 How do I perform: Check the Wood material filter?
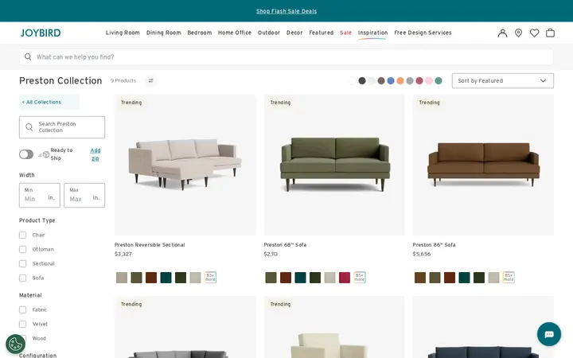[x=22, y=338]
